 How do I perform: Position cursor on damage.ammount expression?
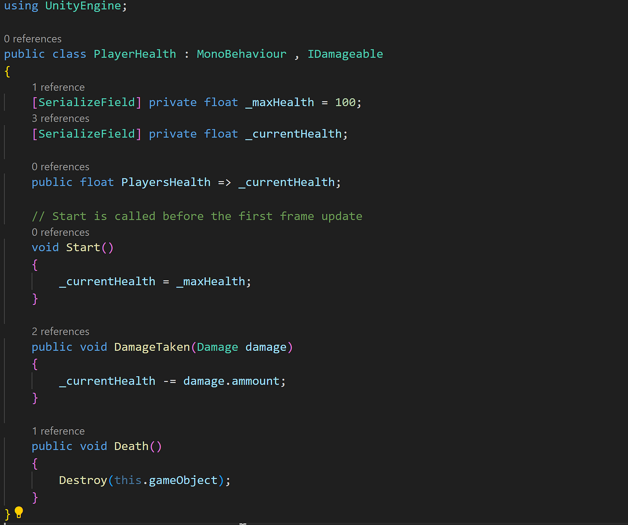click(234, 381)
